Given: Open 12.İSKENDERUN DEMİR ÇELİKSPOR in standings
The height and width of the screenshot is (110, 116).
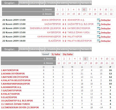Looking at the screenshot, I should point(20,107).
